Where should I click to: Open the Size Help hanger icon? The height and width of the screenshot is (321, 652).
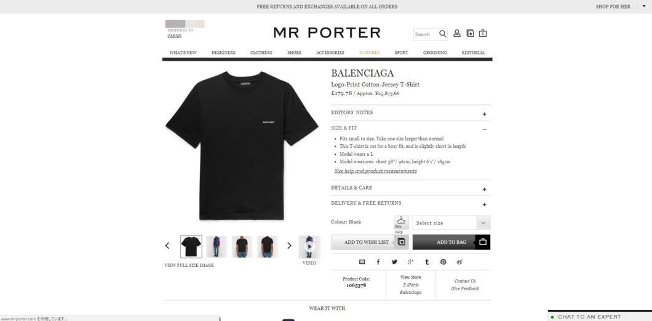(x=401, y=222)
